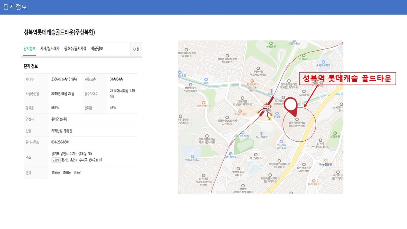Select the 풍산아파트 marker icon
Screen dimensions: 407x229
(x=256, y=154)
